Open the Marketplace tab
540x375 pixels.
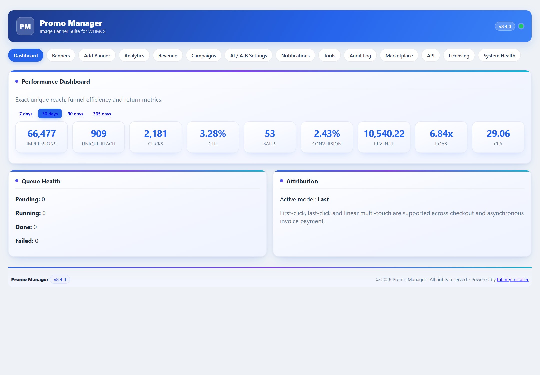pos(399,55)
